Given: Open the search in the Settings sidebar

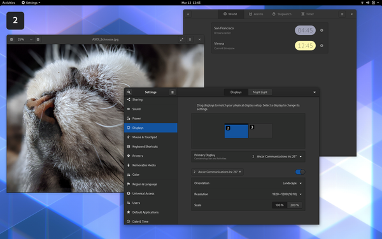Looking at the screenshot, I should (129, 92).
